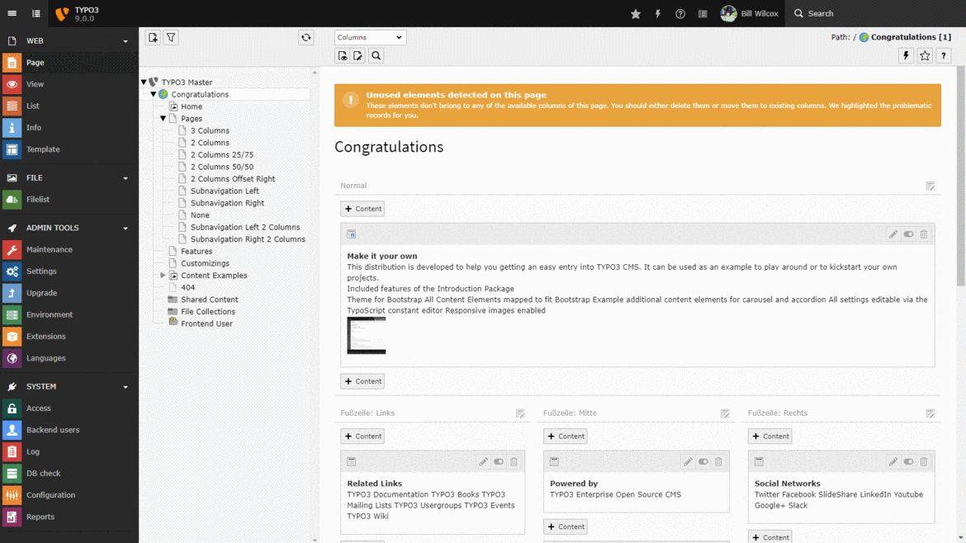Click the Backend users module icon
Image resolution: width=966 pixels, height=543 pixels.
12,430
